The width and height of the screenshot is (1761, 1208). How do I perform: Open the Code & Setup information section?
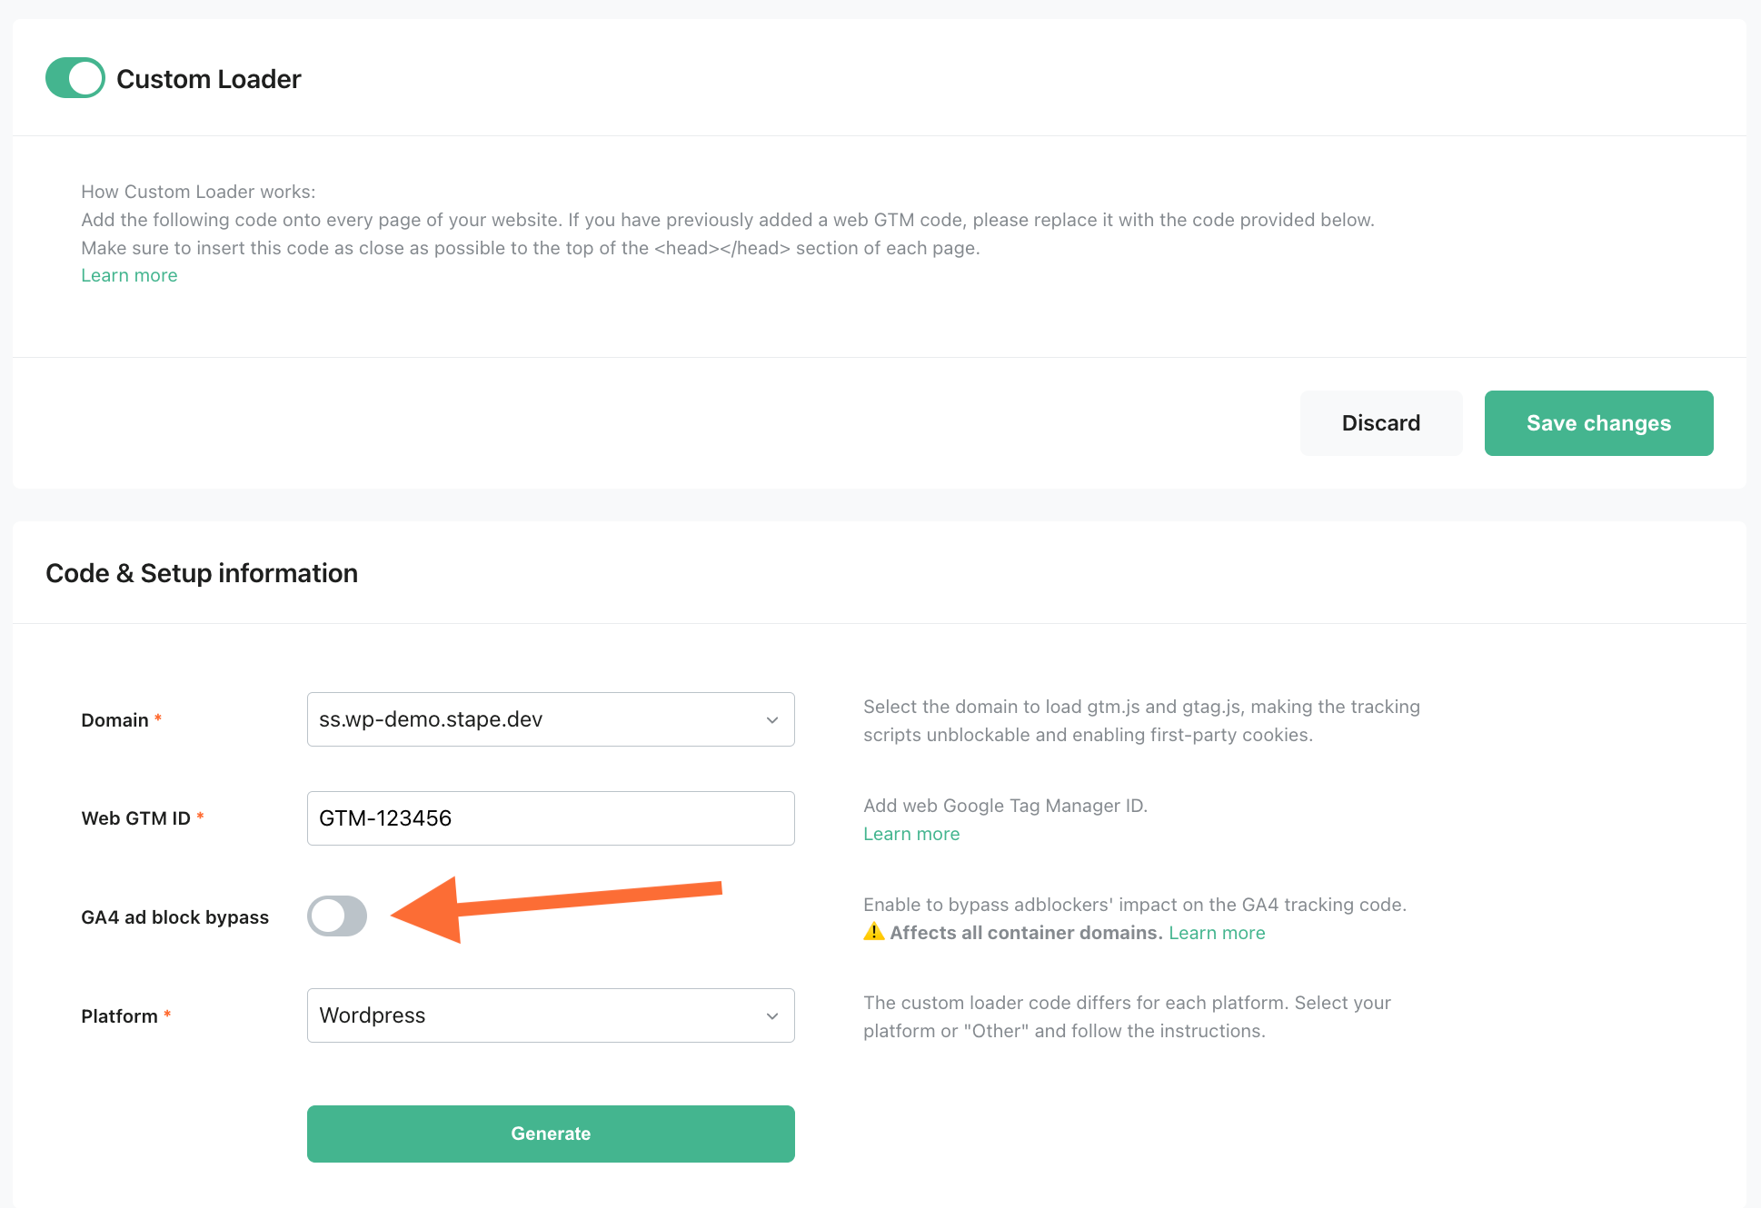(202, 572)
